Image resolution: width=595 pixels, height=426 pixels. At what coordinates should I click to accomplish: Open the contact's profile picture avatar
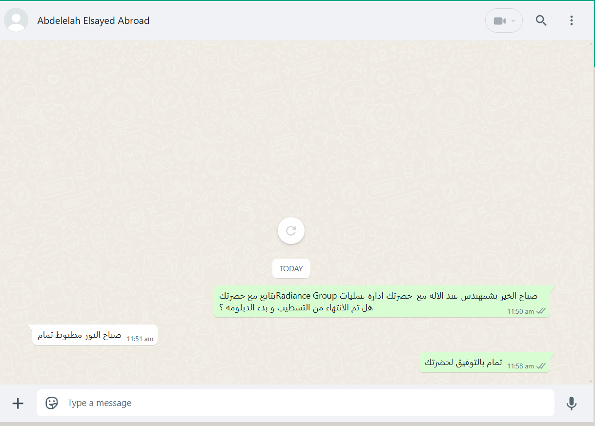click(x=16, y=20)
